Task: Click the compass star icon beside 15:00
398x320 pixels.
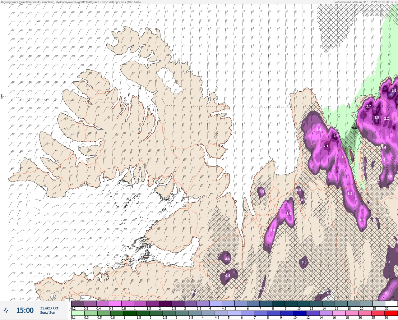Action: point(6,310)
